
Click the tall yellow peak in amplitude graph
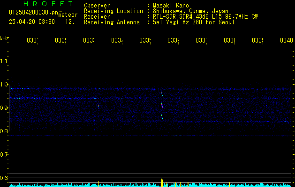tap(162, 183)
